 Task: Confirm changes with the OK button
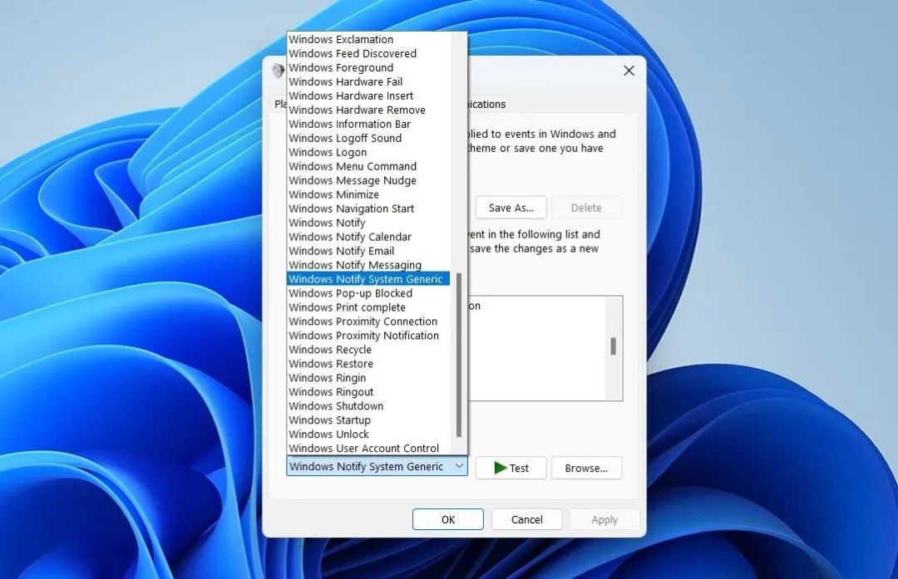(x=447, y=518)
